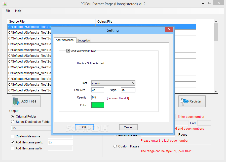
Task: Enable Add file name suffix checkbox
Action: pos(13,148)
